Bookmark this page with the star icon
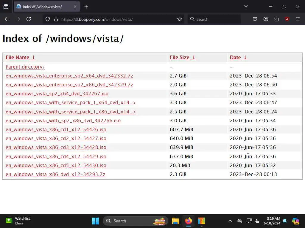The width and height of the screenshot is (305, 228). 180,19
